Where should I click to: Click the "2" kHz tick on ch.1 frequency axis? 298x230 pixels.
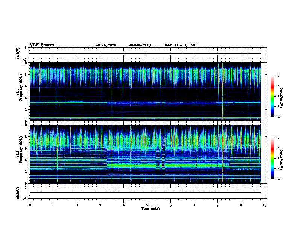[26, 110]
